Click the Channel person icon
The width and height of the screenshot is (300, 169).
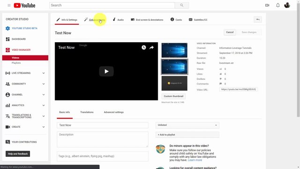(x=7, y=95)
